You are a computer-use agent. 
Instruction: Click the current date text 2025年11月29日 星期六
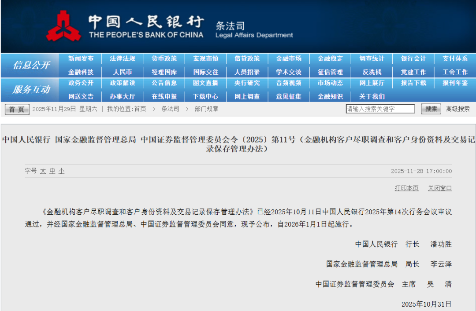click(65, 109)
